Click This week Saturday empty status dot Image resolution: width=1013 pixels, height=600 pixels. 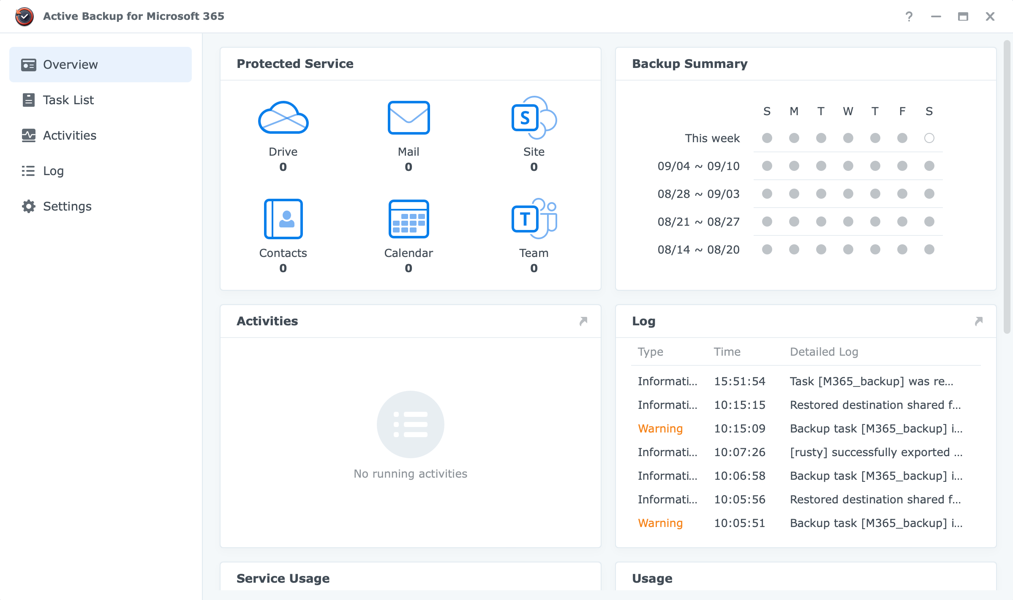tap(929, 138)
